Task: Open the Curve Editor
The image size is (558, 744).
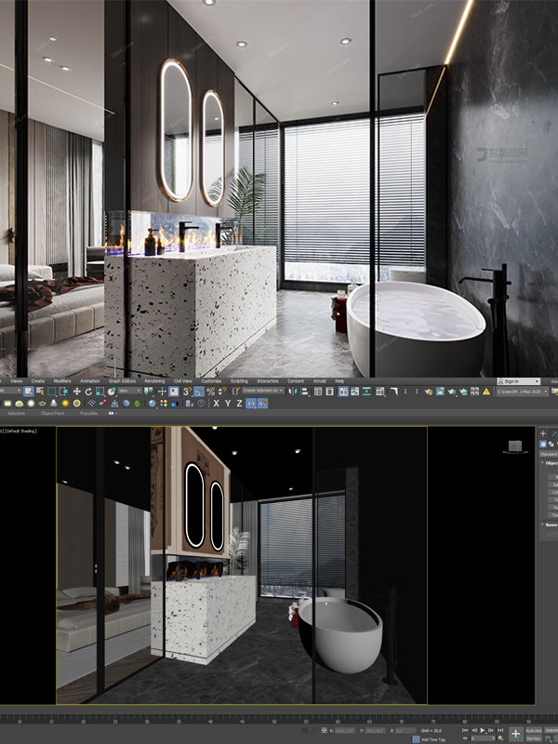Action: click(355, 392)
